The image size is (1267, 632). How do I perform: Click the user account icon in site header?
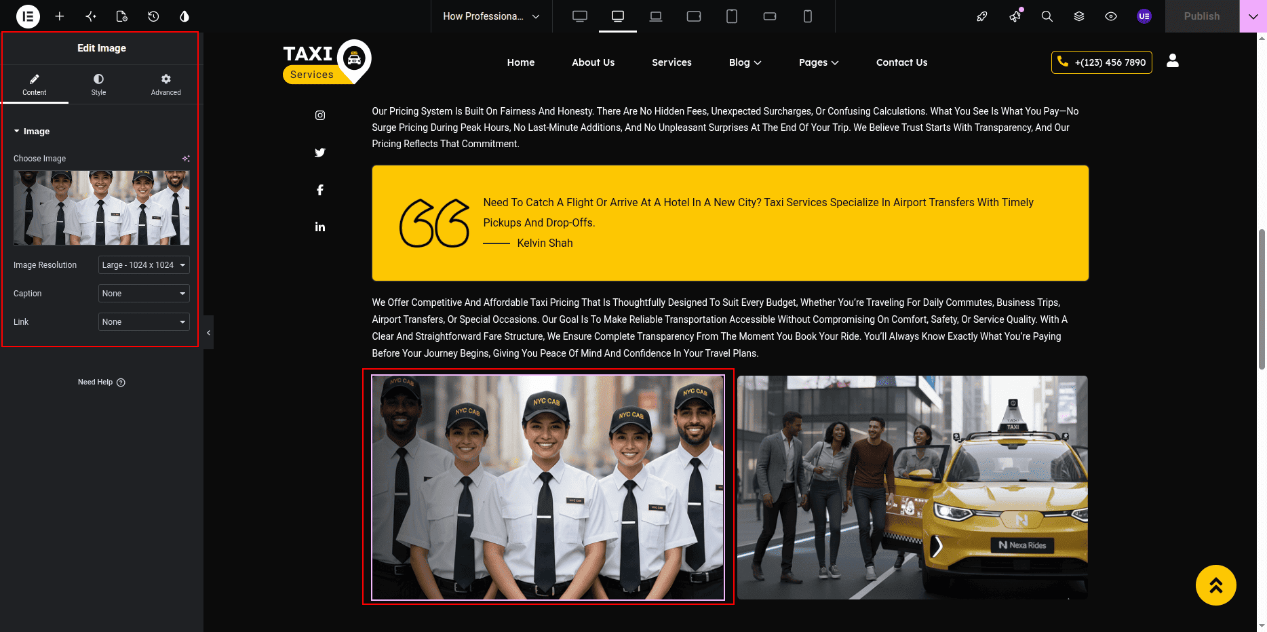click(1173, 61)
